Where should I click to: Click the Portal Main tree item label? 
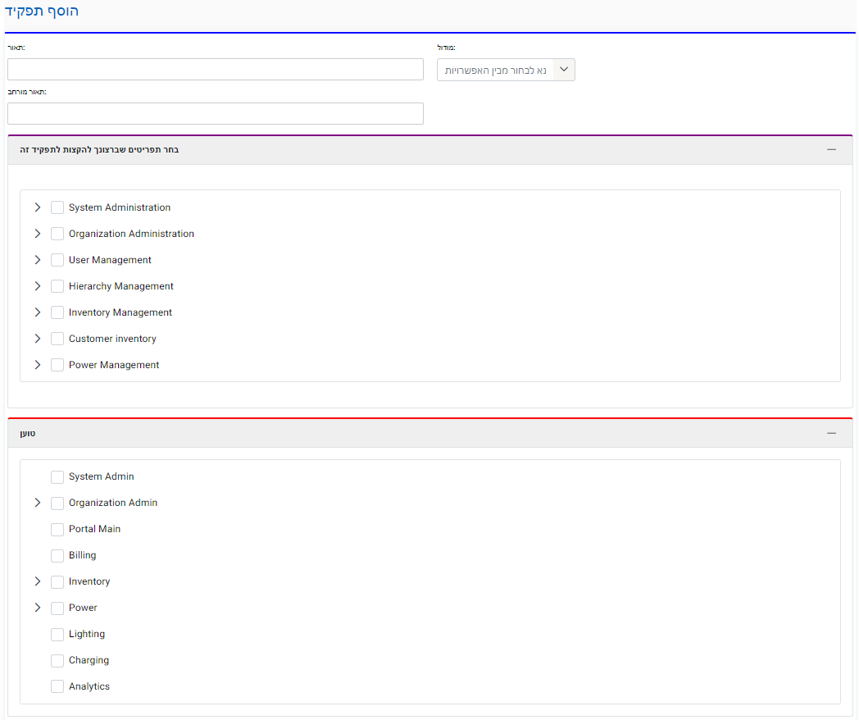[x=94, y=529]
